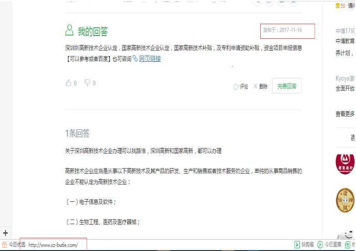
Task: Click the green user avatar icon
Action: click(x=69, y=31)
